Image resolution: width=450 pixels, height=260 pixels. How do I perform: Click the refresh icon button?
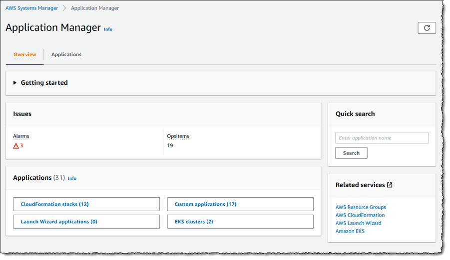click(x=427, y=28)
